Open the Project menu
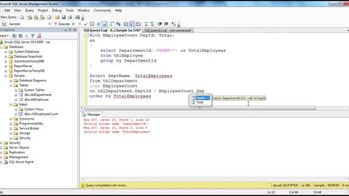 pyautogui.click(x=43, y=10)
